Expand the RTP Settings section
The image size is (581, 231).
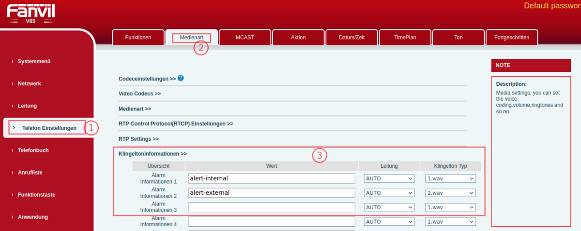click(x=138, y=139)
